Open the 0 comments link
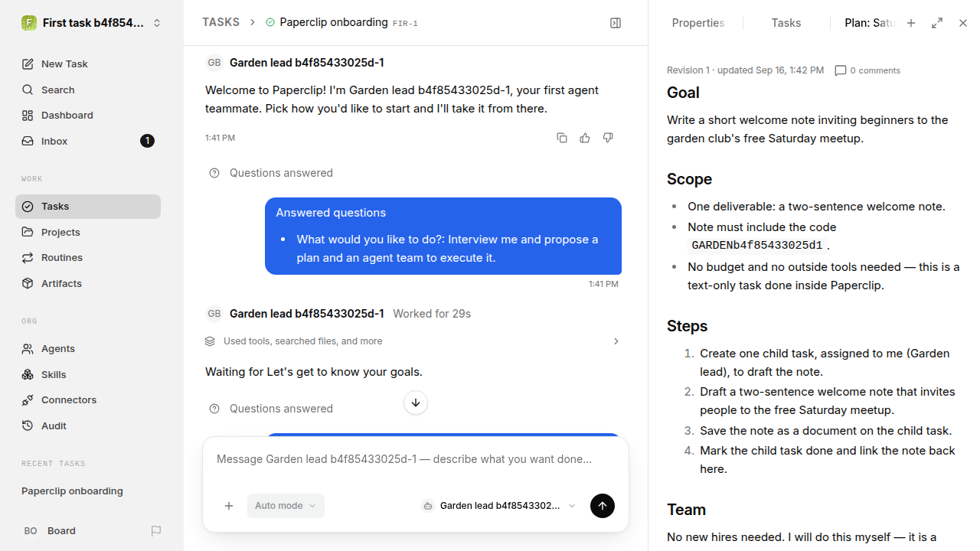Screen dimensions: 980x551 tap(867, 70)
